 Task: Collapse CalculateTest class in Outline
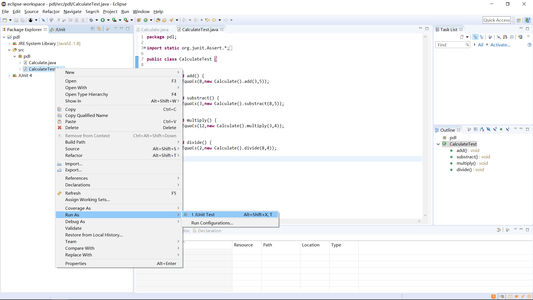point(438,144)
